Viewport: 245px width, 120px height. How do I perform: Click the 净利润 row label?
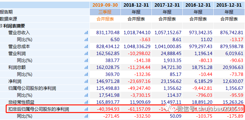(x=15, y=81)
